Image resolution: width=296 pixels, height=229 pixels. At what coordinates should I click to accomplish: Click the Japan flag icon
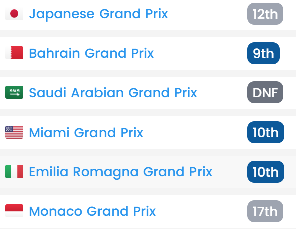(x=14, y=14)
